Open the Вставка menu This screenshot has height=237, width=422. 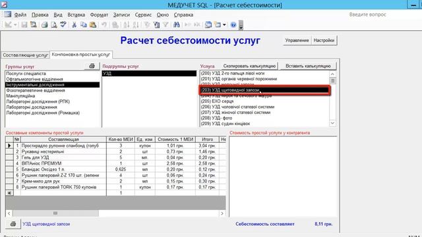pyautogui.click(x=76, y=14)
